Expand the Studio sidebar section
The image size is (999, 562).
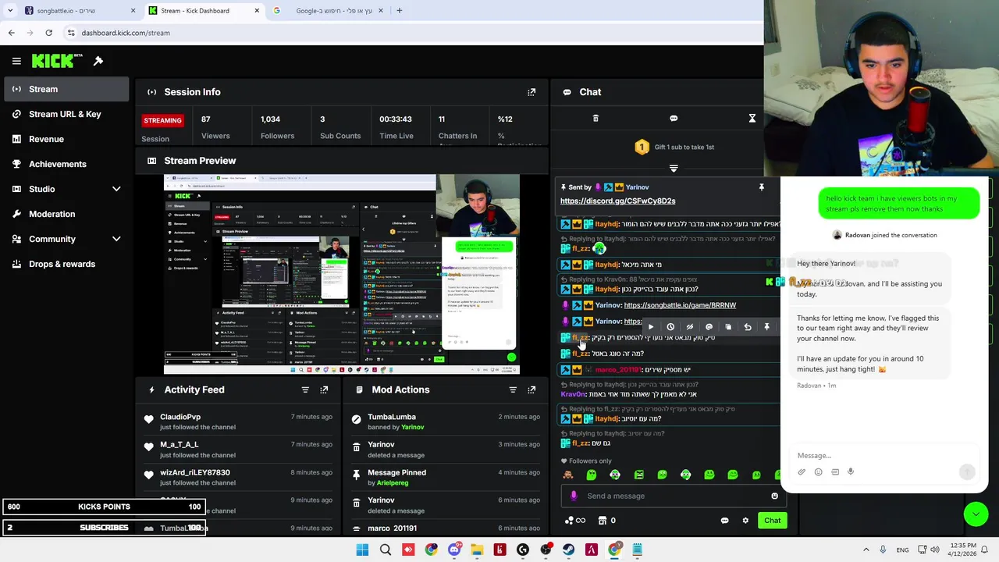click(x=116, y=189)
